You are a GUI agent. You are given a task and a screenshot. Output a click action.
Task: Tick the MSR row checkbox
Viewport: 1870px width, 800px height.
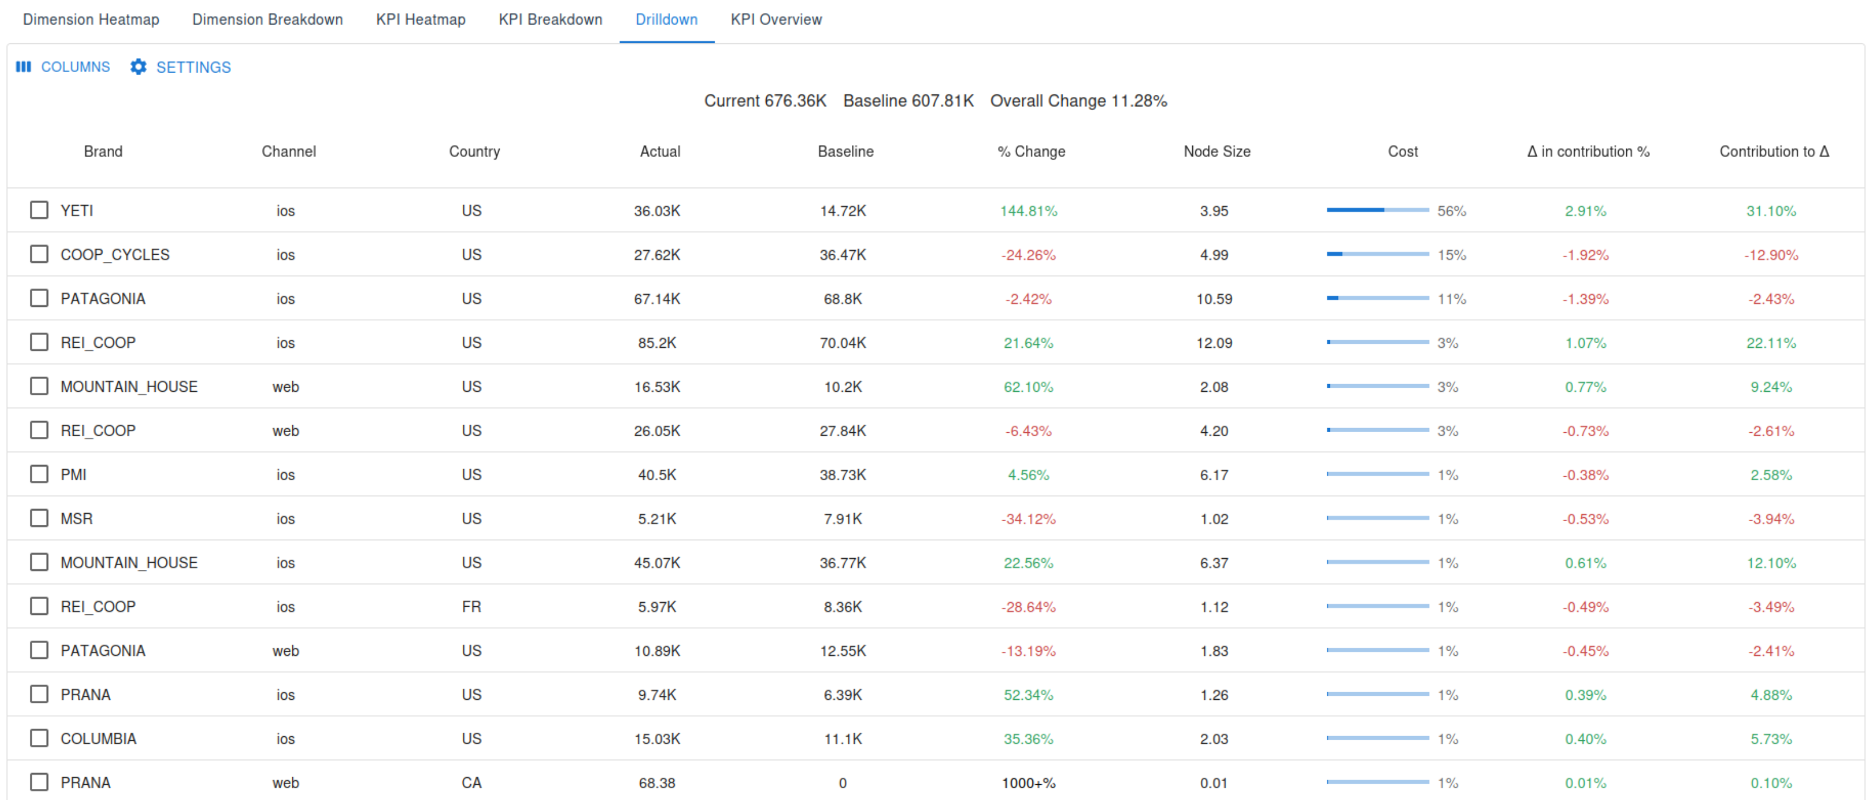[x=39, y=518]
